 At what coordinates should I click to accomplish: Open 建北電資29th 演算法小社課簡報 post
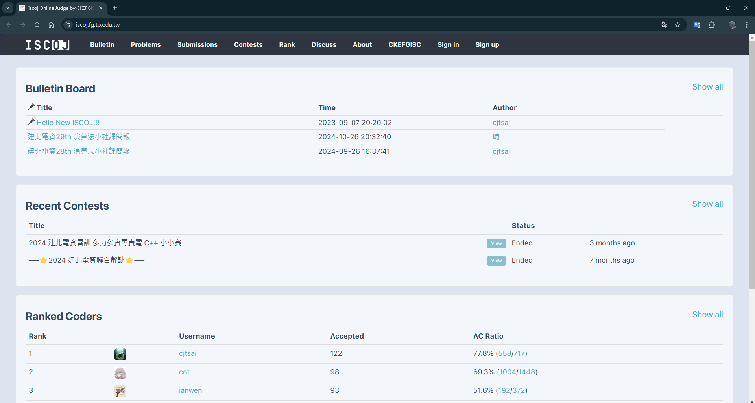tap(79, 137)
